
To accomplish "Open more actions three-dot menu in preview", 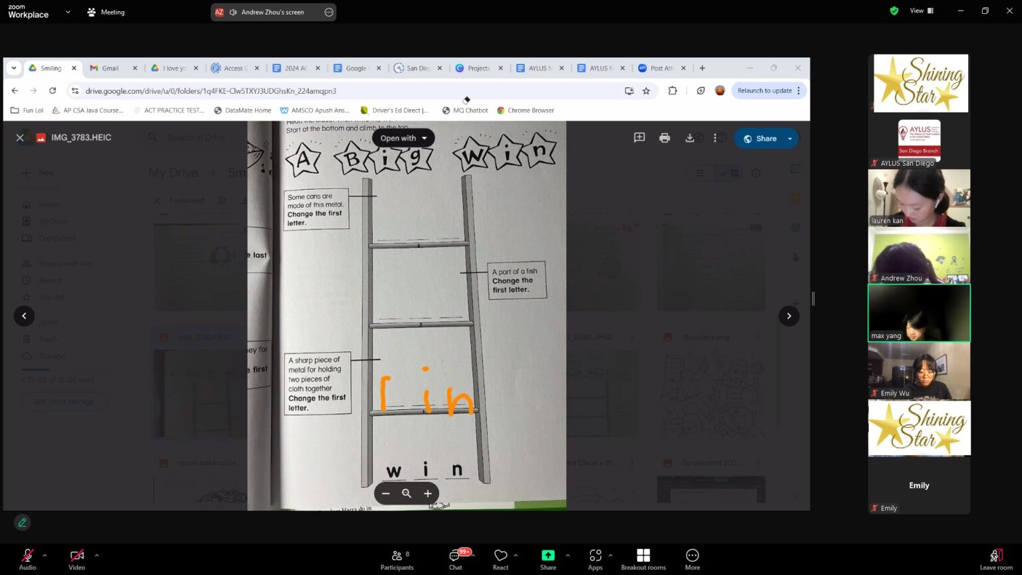I will point(715,138).
